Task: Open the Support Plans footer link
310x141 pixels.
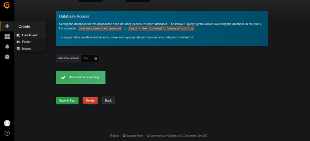Action: click(133, 136)
